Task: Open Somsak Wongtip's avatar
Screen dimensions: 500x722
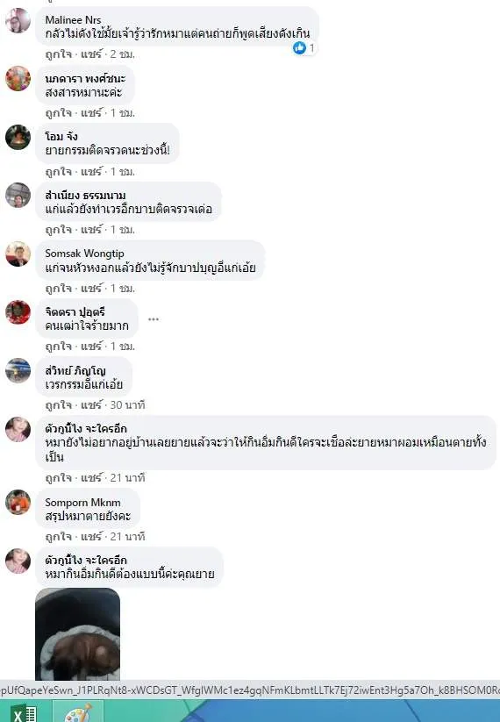Action: 18,254
